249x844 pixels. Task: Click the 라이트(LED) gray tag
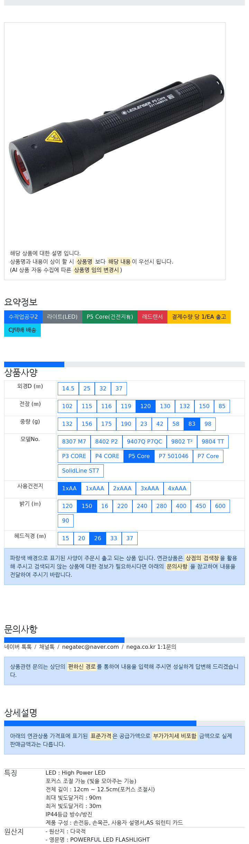point(62,317)
